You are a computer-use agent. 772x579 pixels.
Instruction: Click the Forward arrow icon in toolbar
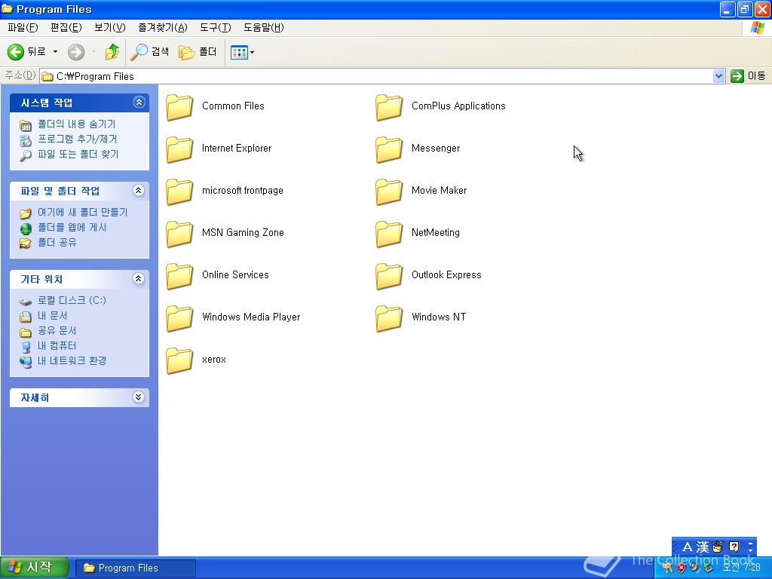click(x=76, y=52)
